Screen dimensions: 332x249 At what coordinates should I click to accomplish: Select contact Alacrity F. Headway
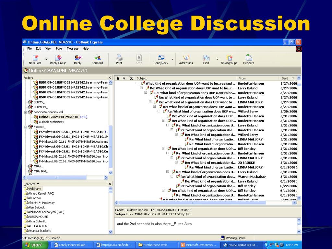click(x=41, y=203)
